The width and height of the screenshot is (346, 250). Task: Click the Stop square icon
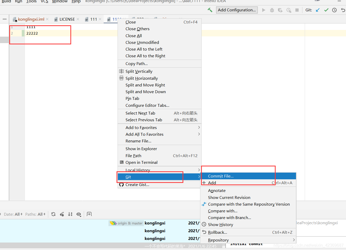point(297,10)
